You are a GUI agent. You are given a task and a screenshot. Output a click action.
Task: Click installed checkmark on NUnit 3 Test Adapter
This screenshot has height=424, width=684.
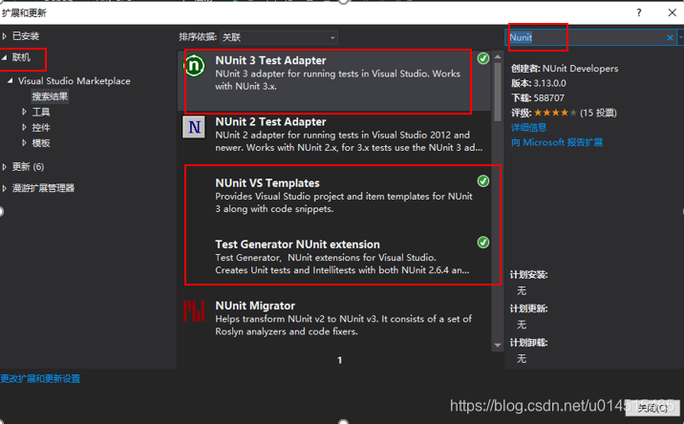[482, 58]
